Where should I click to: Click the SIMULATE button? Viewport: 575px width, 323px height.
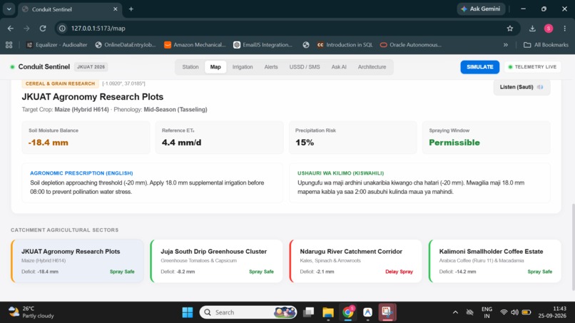pyautogui.click(x=479, y=67)
